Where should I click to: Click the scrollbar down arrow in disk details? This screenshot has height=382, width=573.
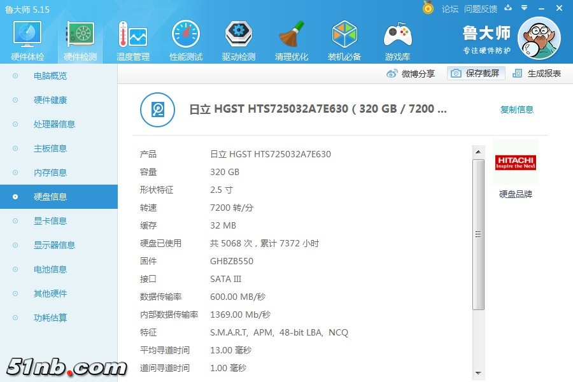pos(478,372)
